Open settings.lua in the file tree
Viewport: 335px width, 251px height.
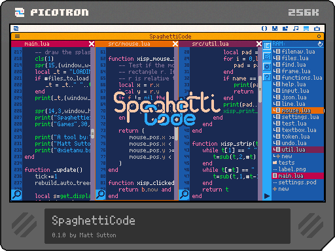pos(298,117)
